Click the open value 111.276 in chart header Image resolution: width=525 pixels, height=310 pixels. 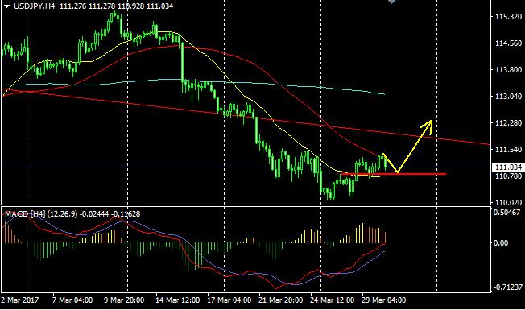pyautogui.click(x=73, y=6)
